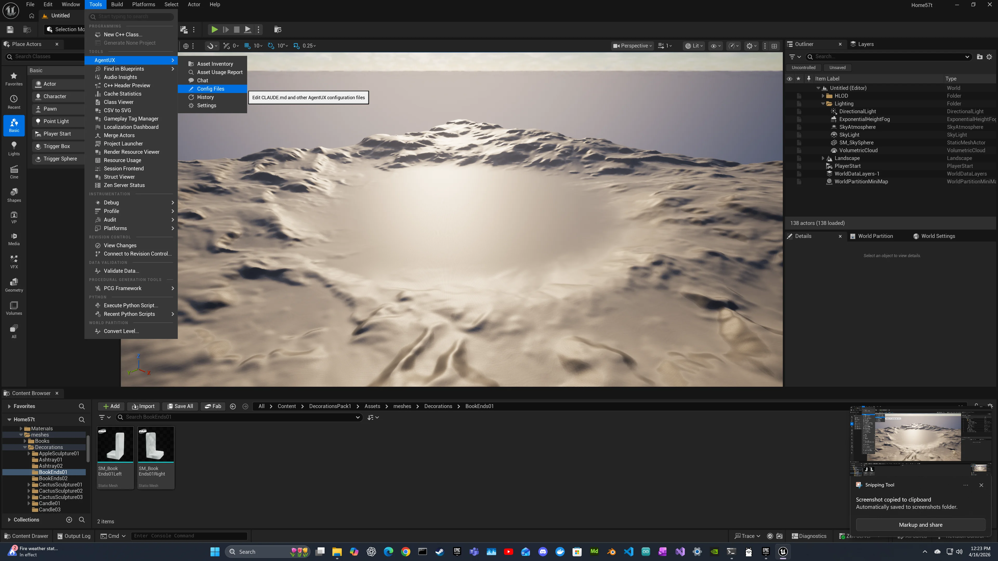Open Outliner settings gear icon
Screen dimensions: 998x561
pos(989,57)
